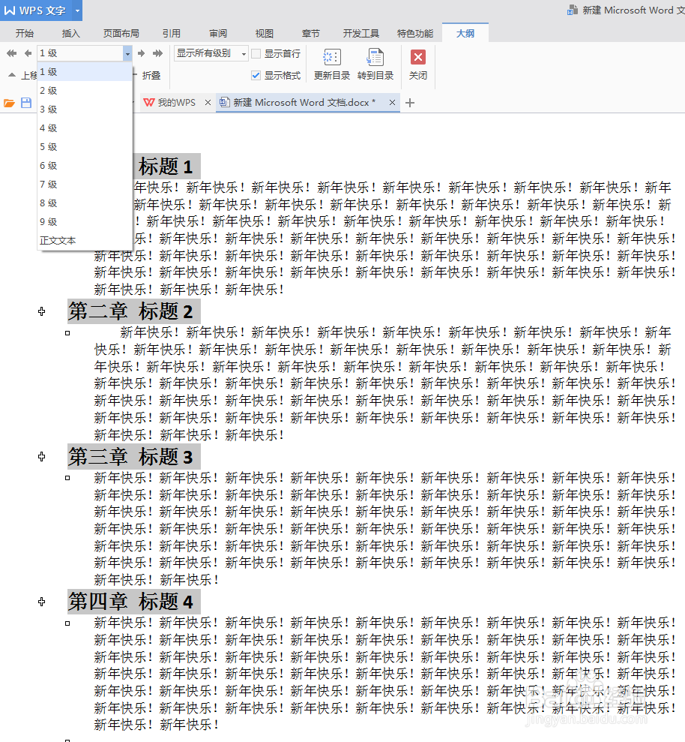This screenshot has width=685, height=742.
Task: Switch to the 视图 ribbon tab
Action: (265, 34)
